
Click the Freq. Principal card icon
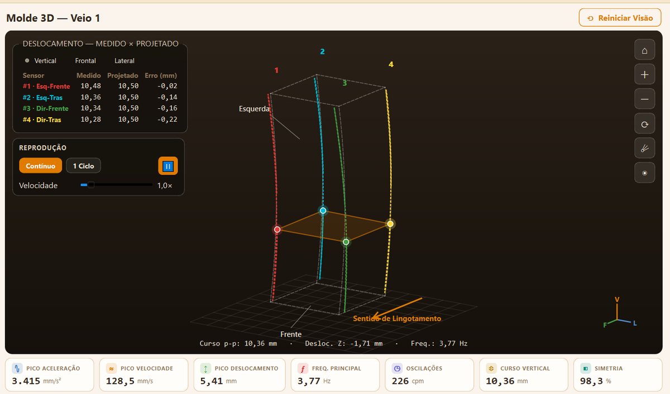[x=303, y=368]
